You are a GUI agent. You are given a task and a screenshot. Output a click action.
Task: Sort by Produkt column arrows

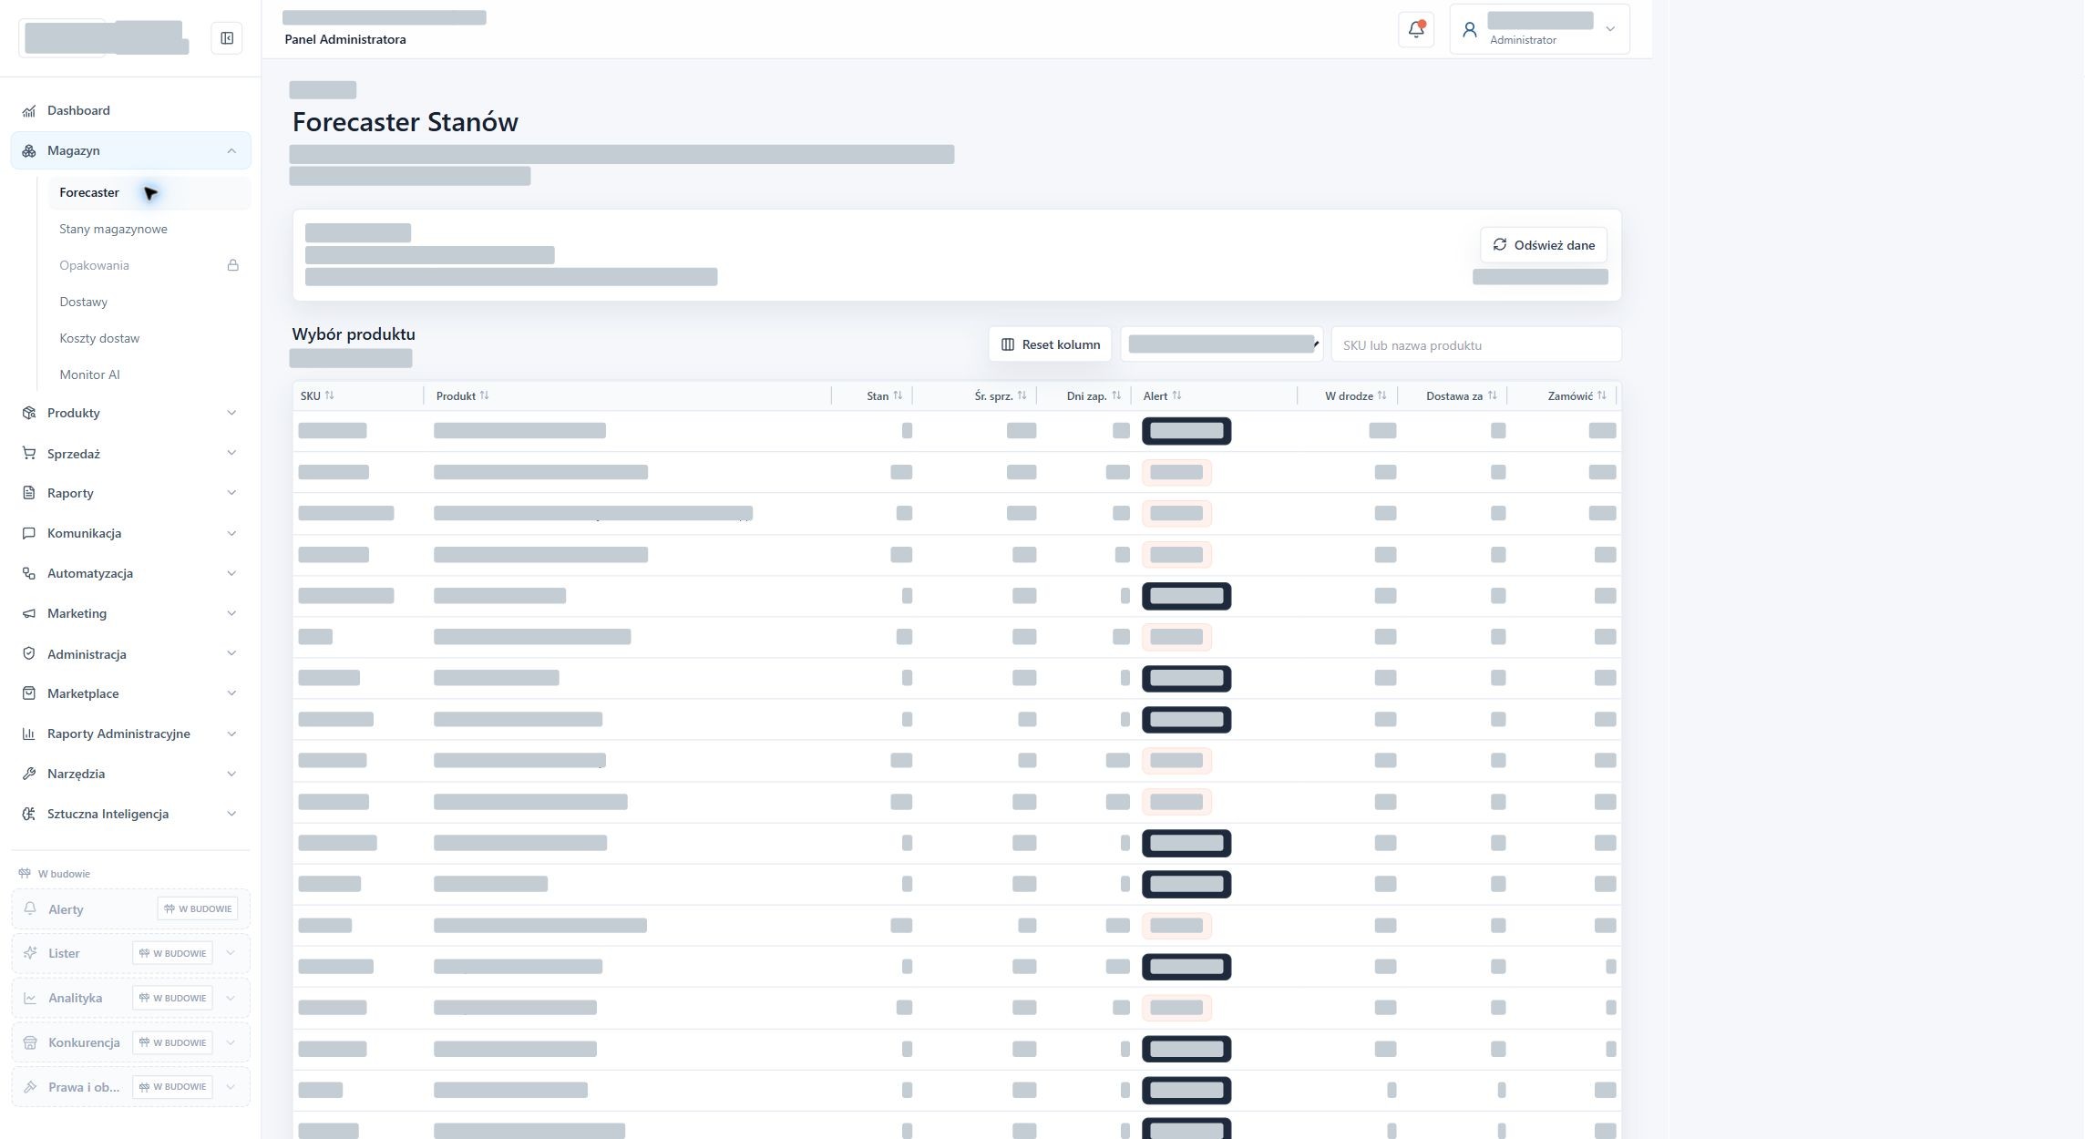[x=485, y=395]
